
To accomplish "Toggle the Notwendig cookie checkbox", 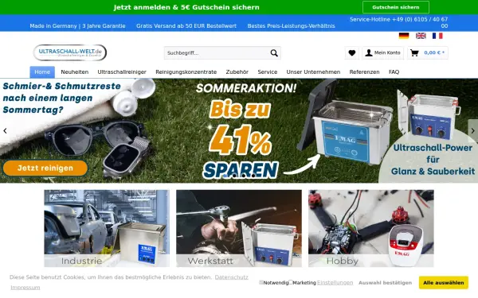I will 261,282.
